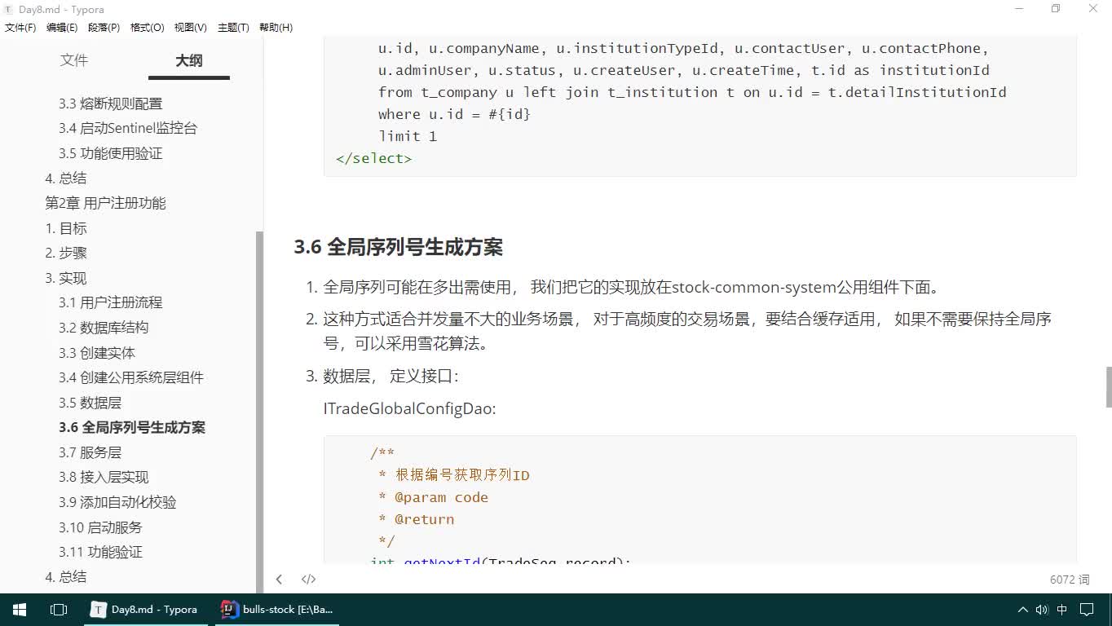1112x626 pixels.
Task: Go to outline item 3.3 熔断规则配置
Action: (x=110, y=104)
